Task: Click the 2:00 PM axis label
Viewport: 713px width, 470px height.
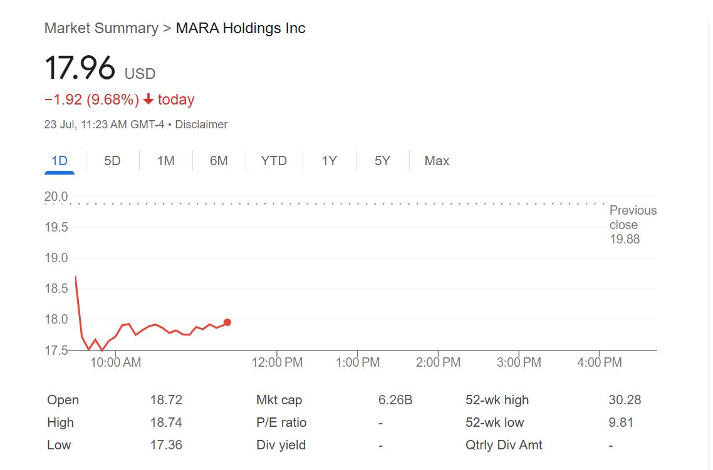Action: (x=438, y=362)
